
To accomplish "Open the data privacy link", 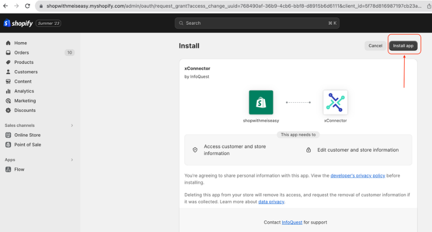I will tap(271, 201).
